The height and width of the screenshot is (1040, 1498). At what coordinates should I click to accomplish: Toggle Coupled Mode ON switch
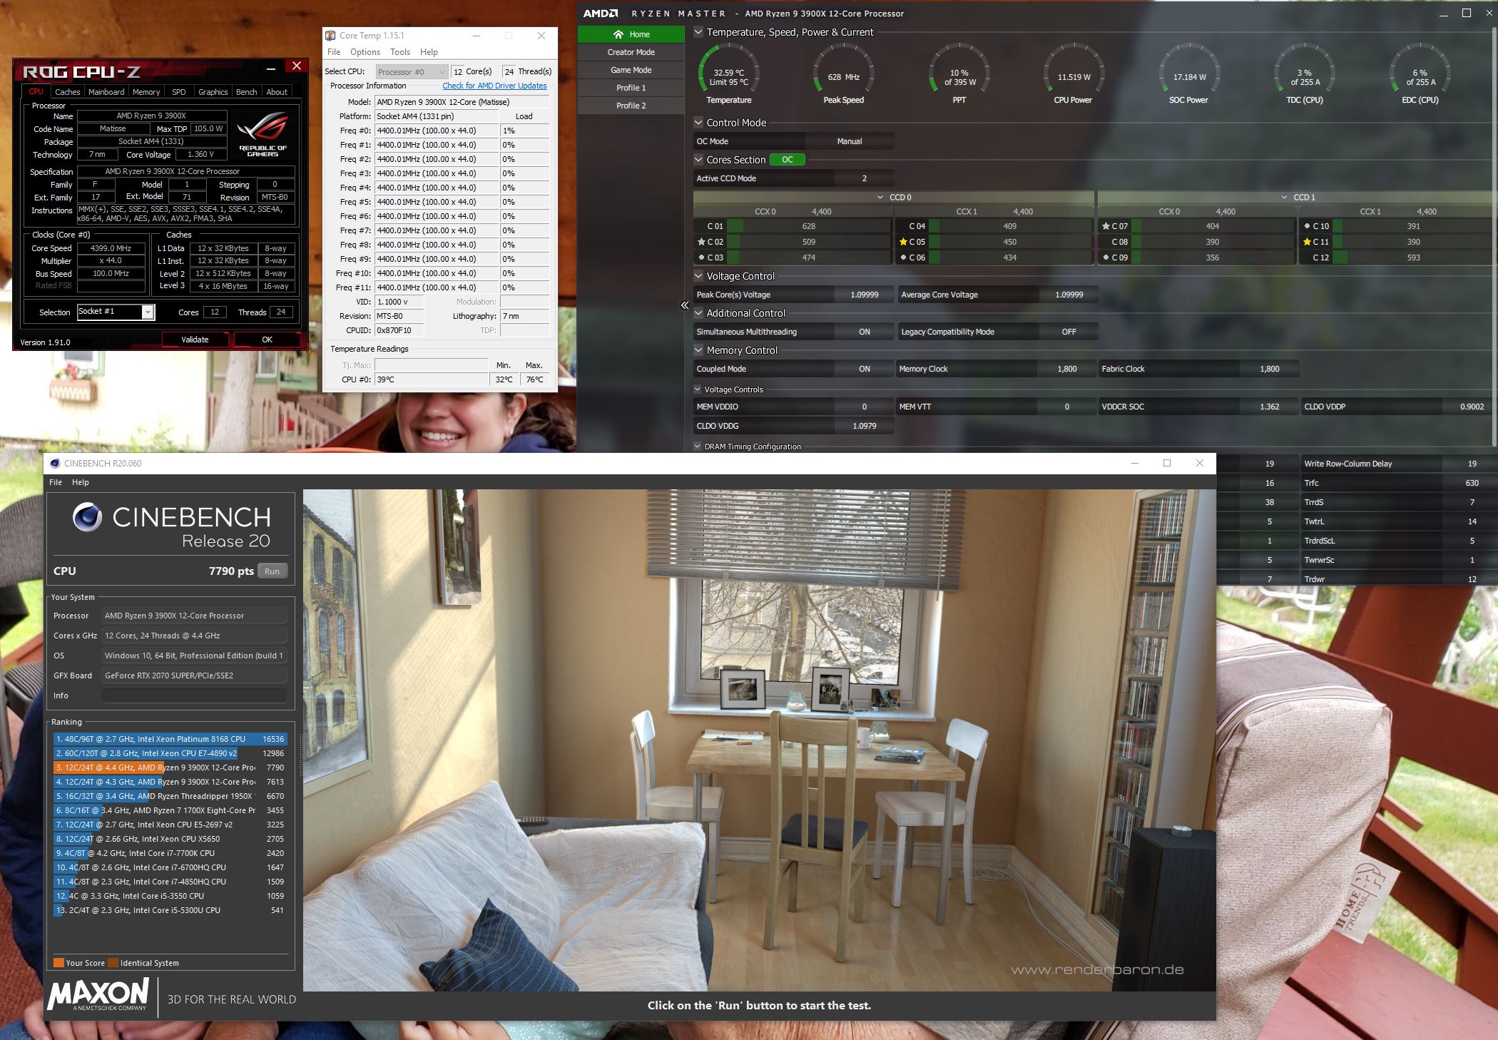click(865, 369)
